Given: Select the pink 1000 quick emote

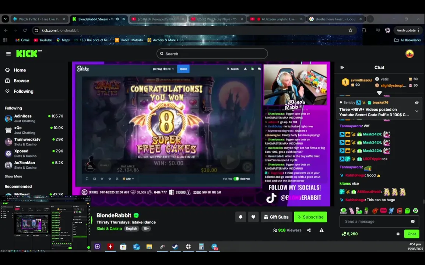Looking at the screenshot, I should pos(383,211).
